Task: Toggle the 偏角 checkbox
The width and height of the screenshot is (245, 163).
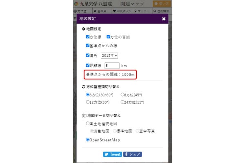Action: point(88,55)
